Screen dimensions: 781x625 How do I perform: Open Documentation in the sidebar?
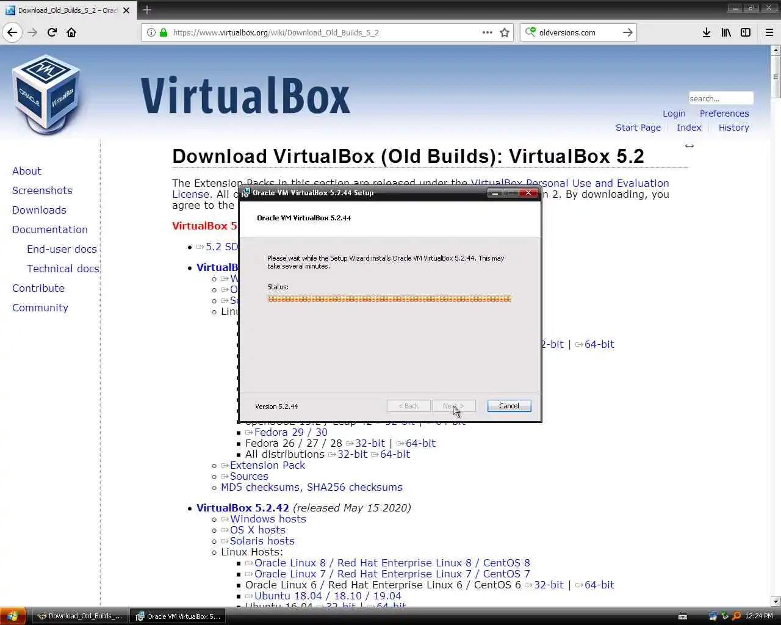tap(50, 229)
